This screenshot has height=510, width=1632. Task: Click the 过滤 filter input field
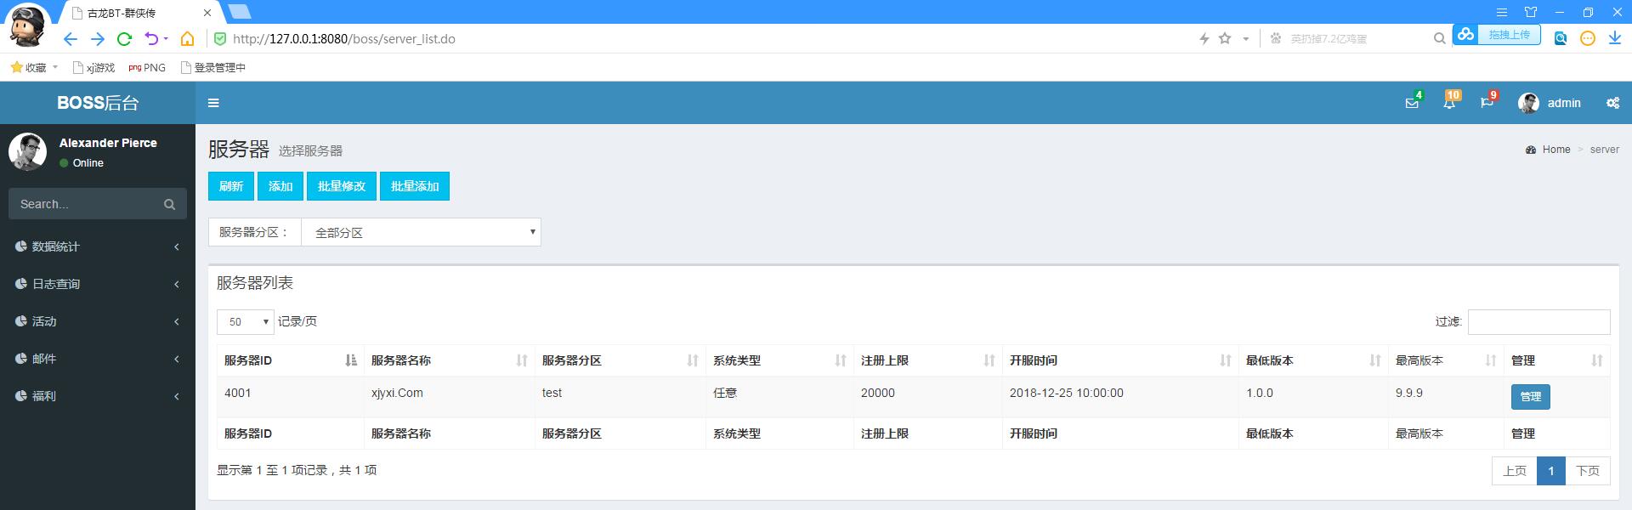1538,321
